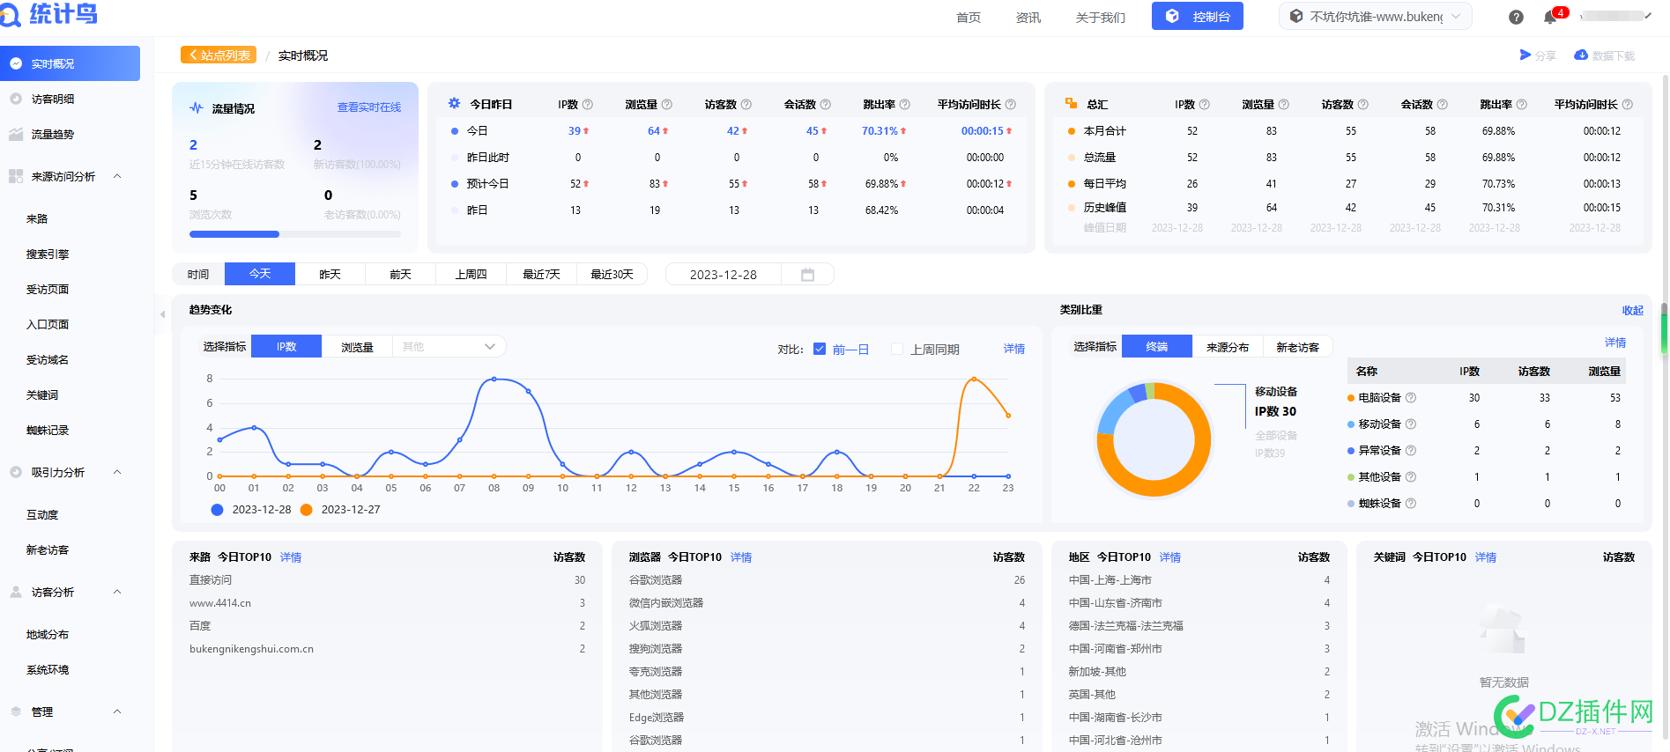The width and height of the screenshot is (1670, 752).
Task: Open the site selector dropdown 不坑你坑谁
Action: click(x=1376, y=17)
